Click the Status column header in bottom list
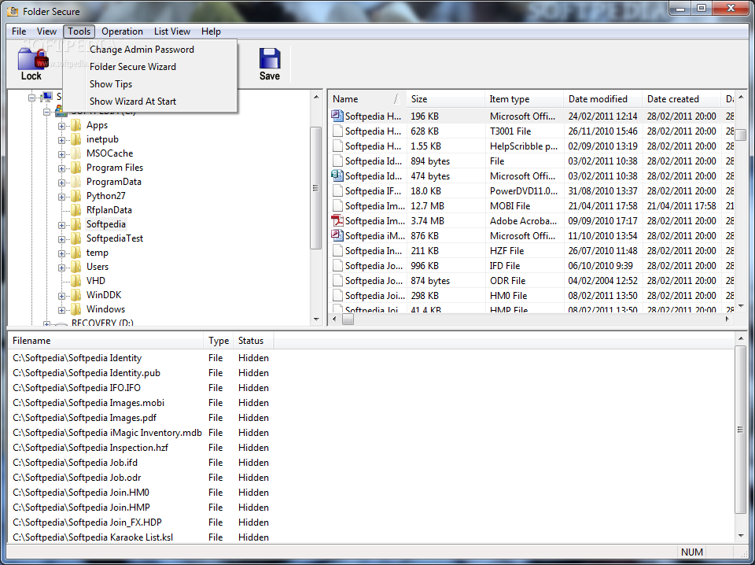The height and width of the screenshot is (565, 755). [x=253, y=341]
